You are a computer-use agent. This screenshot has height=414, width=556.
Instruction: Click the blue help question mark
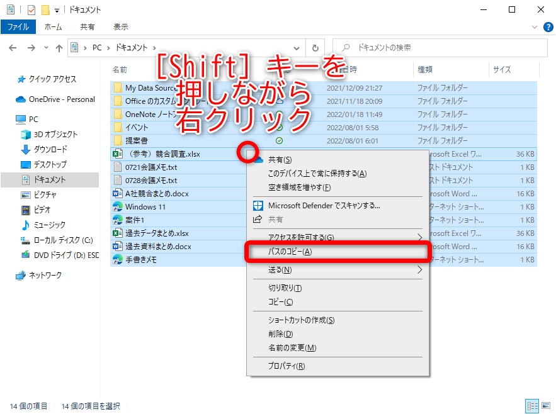point(547,26)
